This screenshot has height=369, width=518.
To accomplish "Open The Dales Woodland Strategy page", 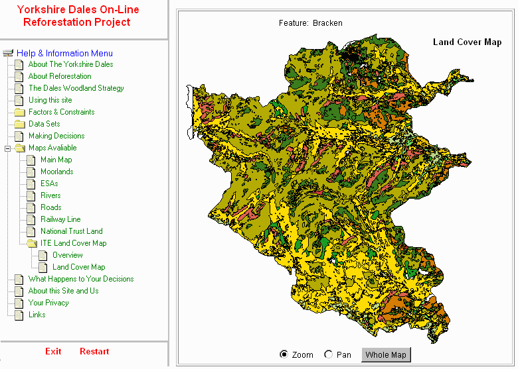I will 76,88.
